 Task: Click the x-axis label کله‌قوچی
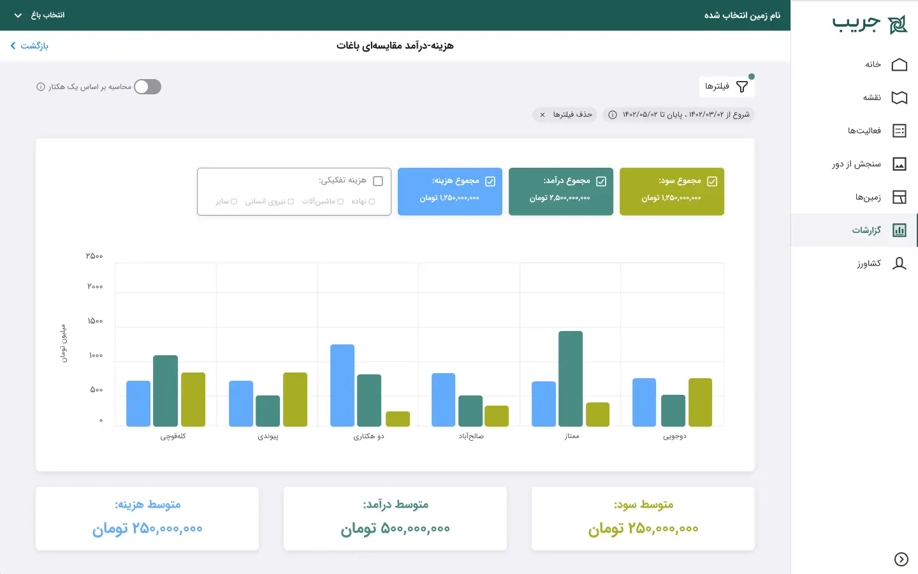pyautogui.click(x=173, y=436)
